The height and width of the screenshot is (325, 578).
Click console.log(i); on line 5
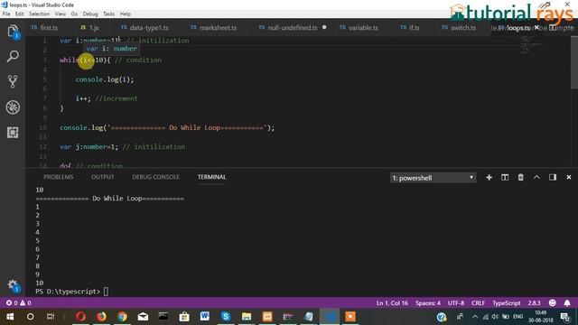coord(105,79)
